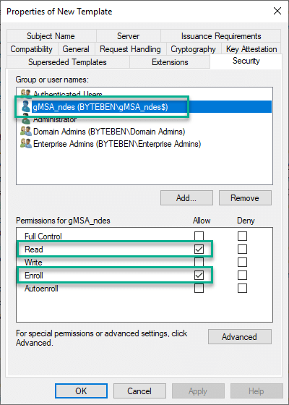Click the Enterprise Admins group icon

pos(26,144)
